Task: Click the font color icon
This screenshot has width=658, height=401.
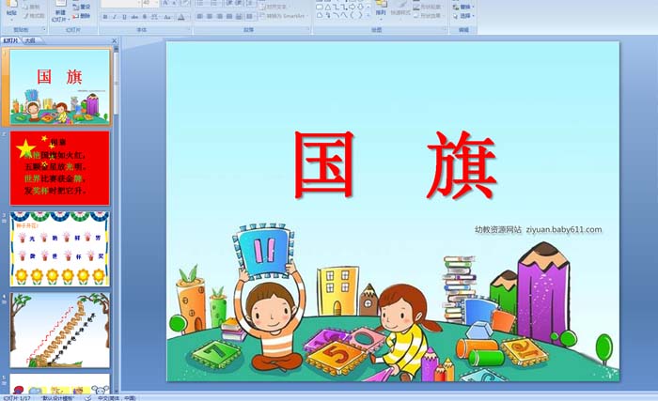Action: pyautogui.click(x=180, y=17)
